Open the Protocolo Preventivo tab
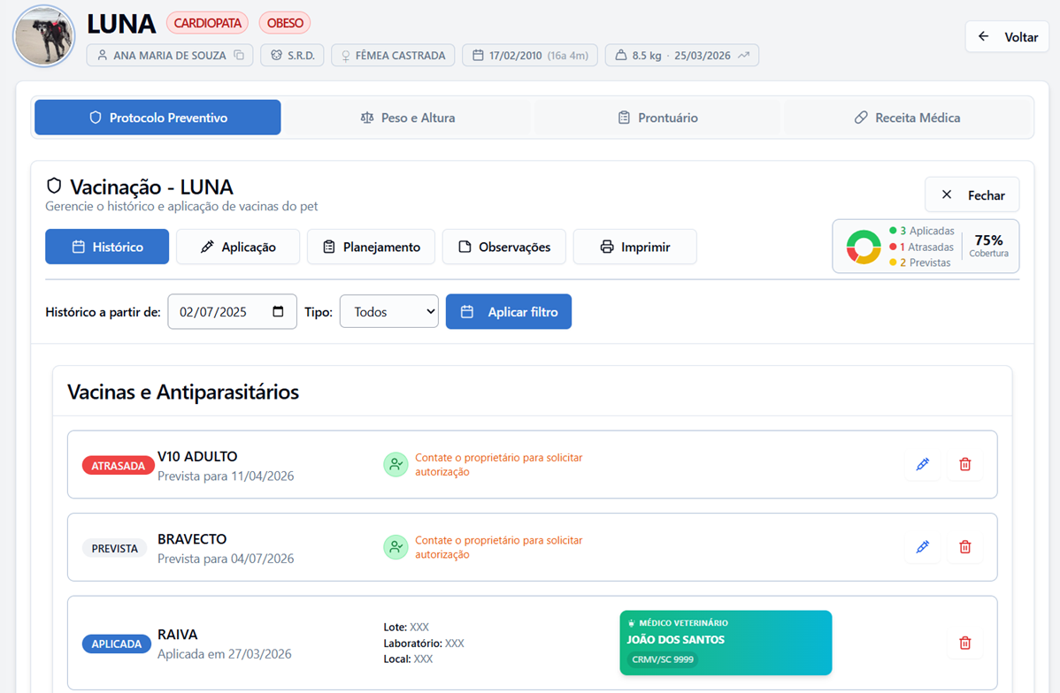The height and width of the screenshot is (693, 1060). click(x=157, y=118)
